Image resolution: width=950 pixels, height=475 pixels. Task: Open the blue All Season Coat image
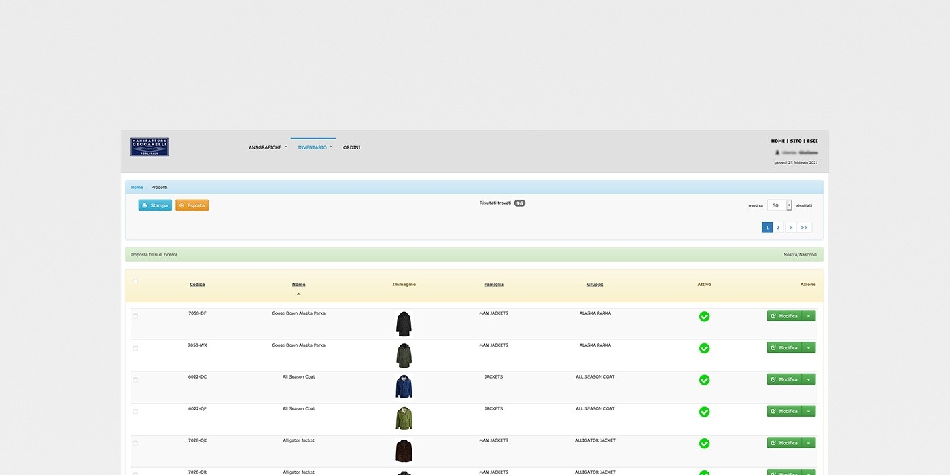[x=404, y=387]
